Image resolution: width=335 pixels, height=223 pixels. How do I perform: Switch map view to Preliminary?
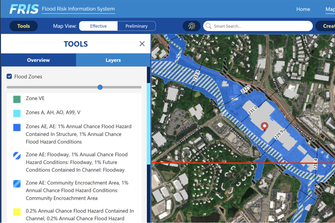pos(136,26)
